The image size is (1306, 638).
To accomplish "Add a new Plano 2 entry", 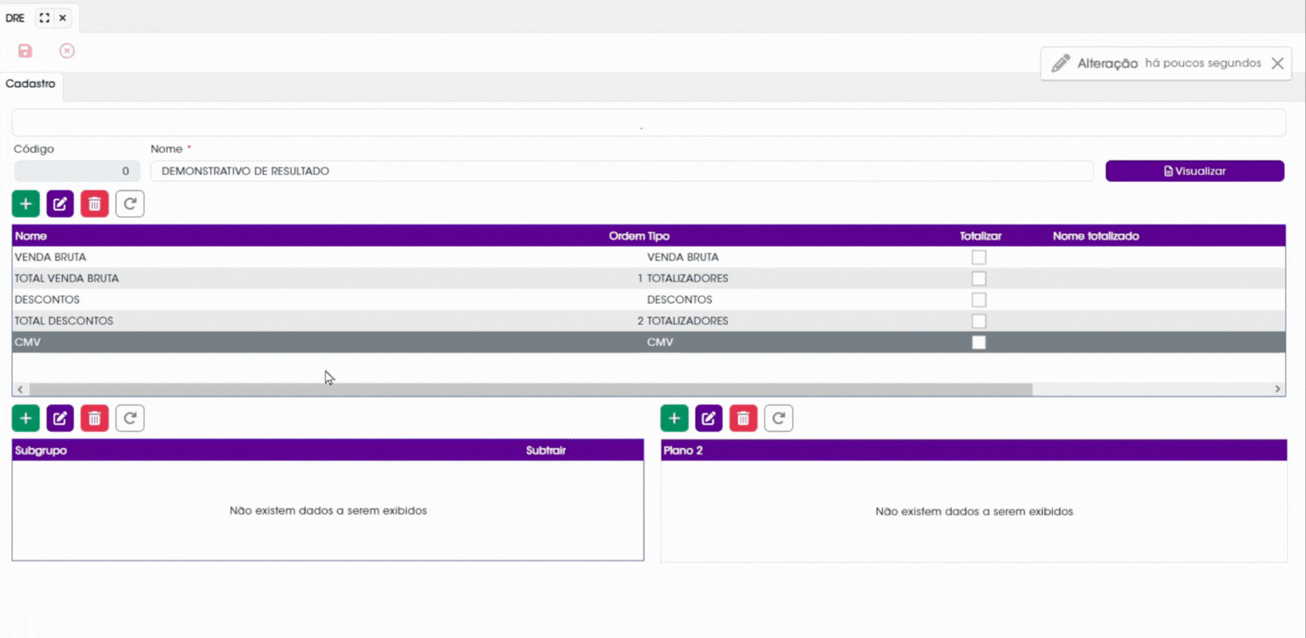I will click(x=674, y=419).
